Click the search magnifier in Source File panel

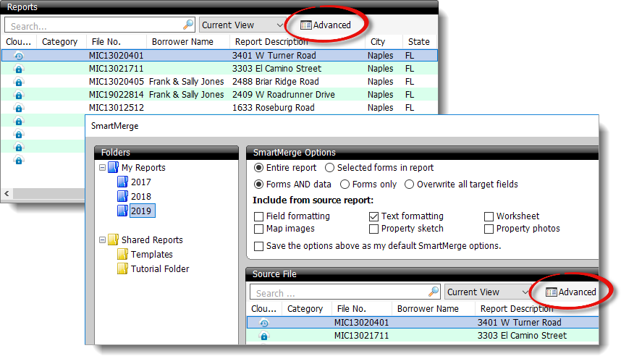point(433,292)
